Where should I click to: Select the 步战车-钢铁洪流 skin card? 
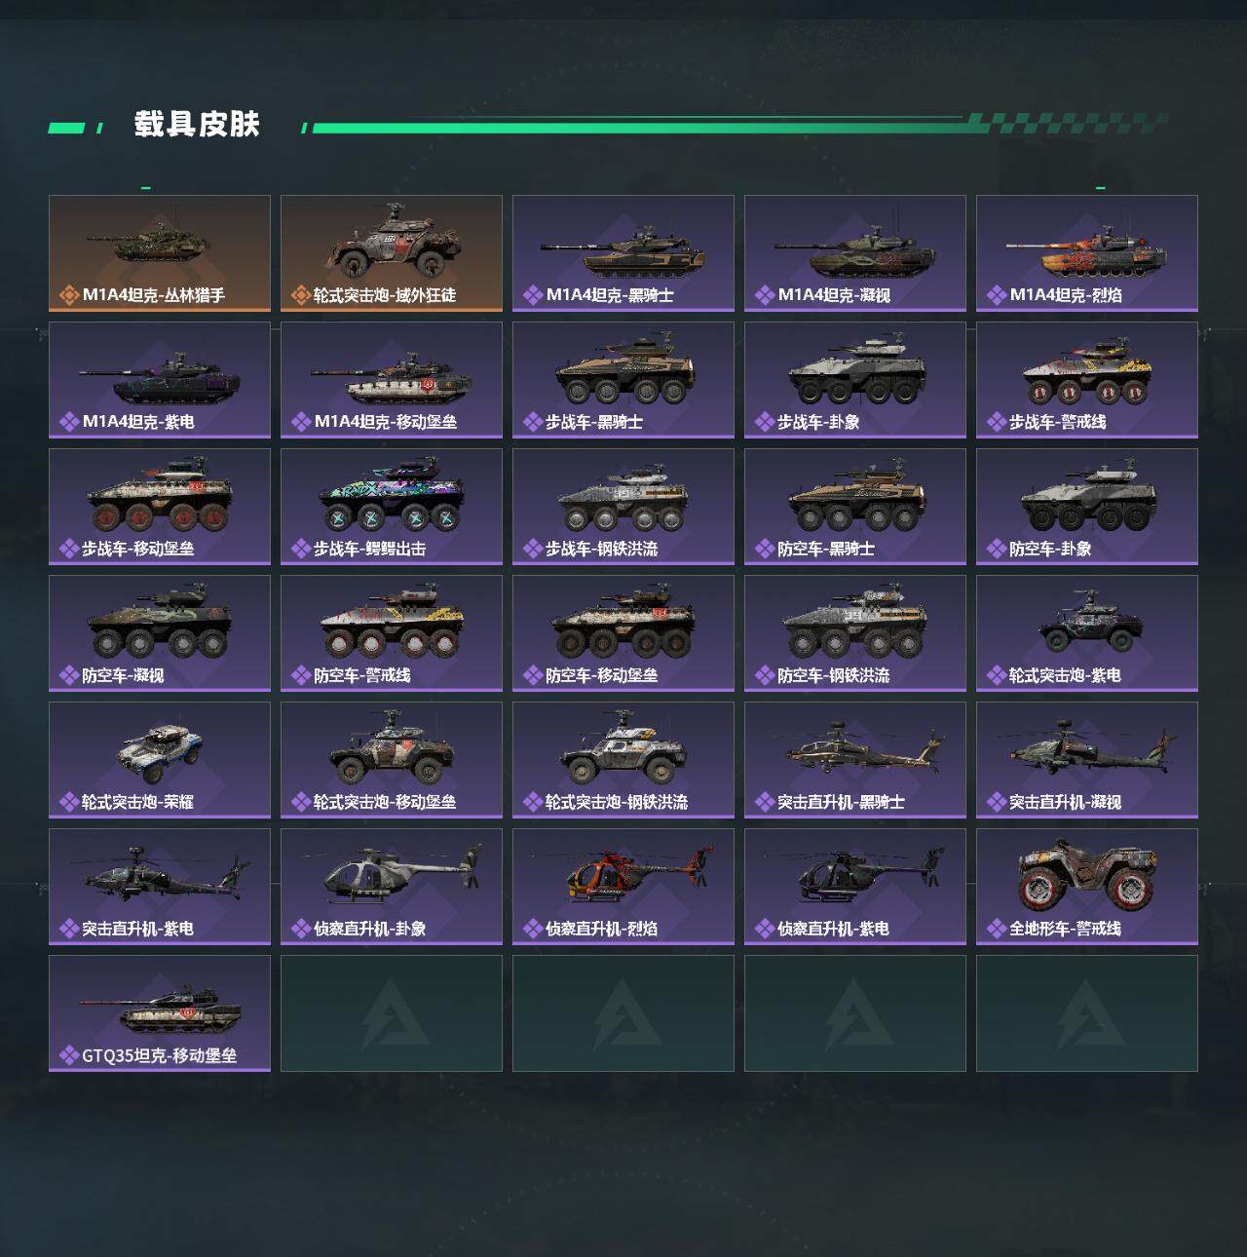[x=623, y=507]
